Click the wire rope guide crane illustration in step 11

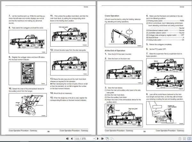[69, 35]
